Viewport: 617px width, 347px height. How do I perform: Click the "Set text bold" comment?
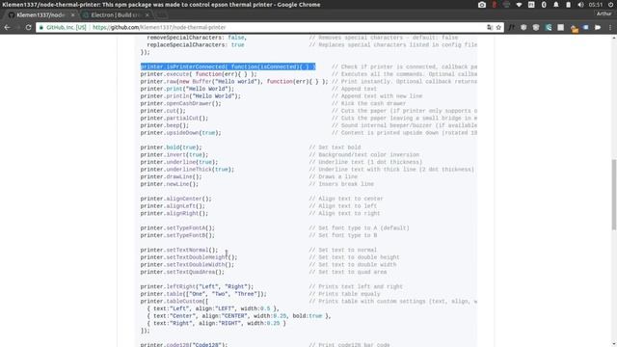tap(335, 147)
